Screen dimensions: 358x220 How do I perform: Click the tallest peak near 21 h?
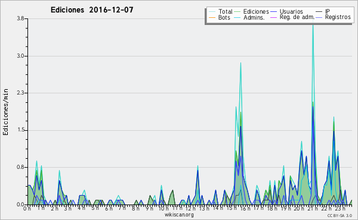point(313,25)
